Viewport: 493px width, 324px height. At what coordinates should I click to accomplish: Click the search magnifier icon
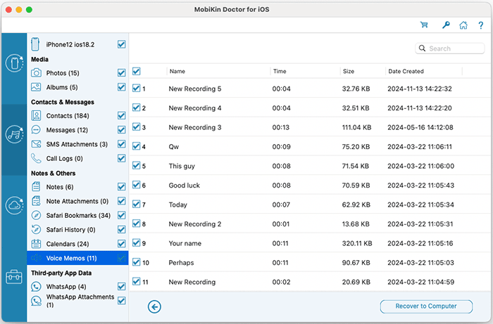click(423, 48)
